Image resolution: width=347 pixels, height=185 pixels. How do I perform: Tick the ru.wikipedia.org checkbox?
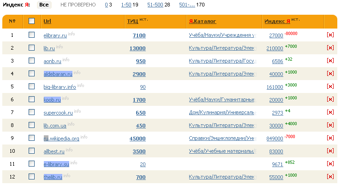pyautogui.click(x=32, y=138)
